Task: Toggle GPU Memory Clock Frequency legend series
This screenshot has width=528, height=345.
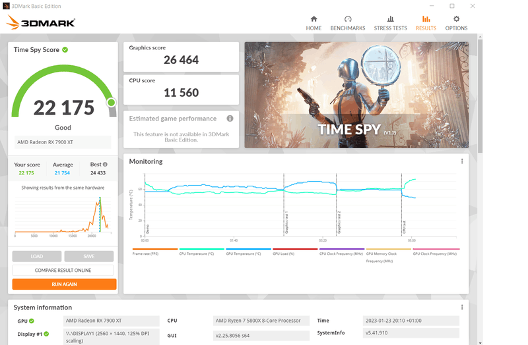Action: [x=388, y=255]
